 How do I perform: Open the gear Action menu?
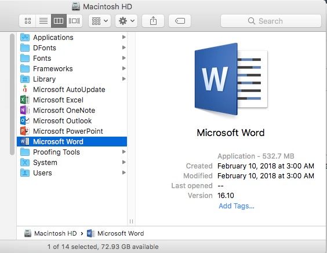click(x=126, y=21)
